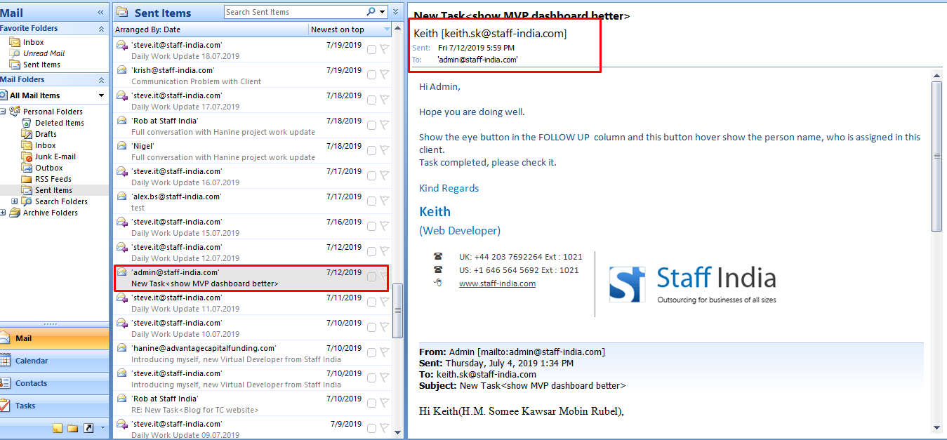The width and height of the screenshot is (947, 440).
Task: Open Folder List icon at pane bottom
Action: pos(73,428)
